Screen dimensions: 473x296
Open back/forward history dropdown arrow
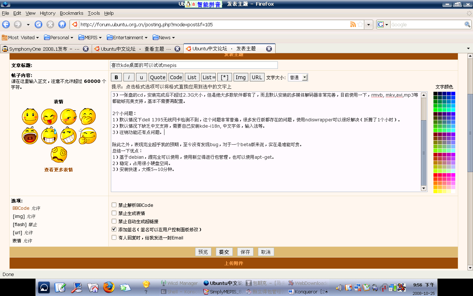point(28,24)
